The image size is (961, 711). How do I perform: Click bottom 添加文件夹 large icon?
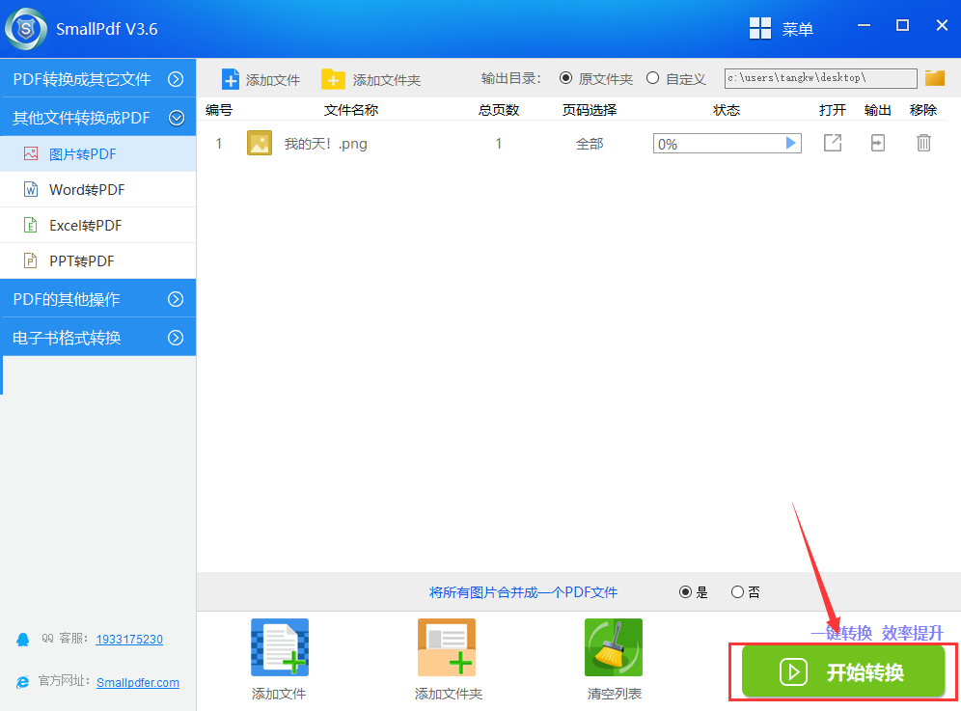click(x=447, y=647)
